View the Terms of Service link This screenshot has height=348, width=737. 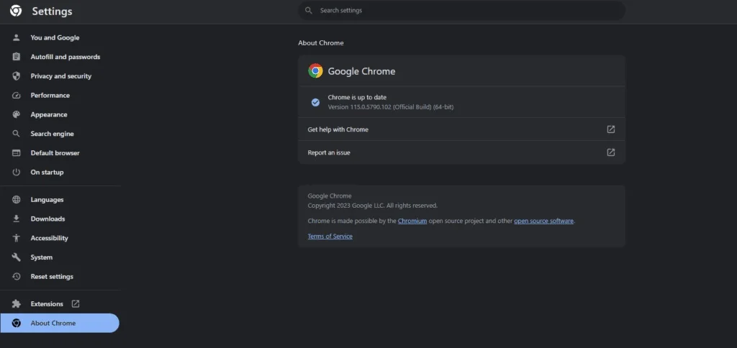coord(330,237)
